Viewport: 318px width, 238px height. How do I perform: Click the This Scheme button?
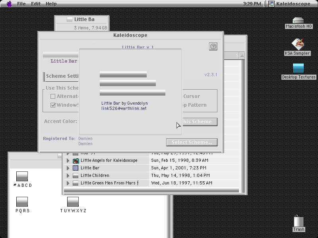click(200, 122)
